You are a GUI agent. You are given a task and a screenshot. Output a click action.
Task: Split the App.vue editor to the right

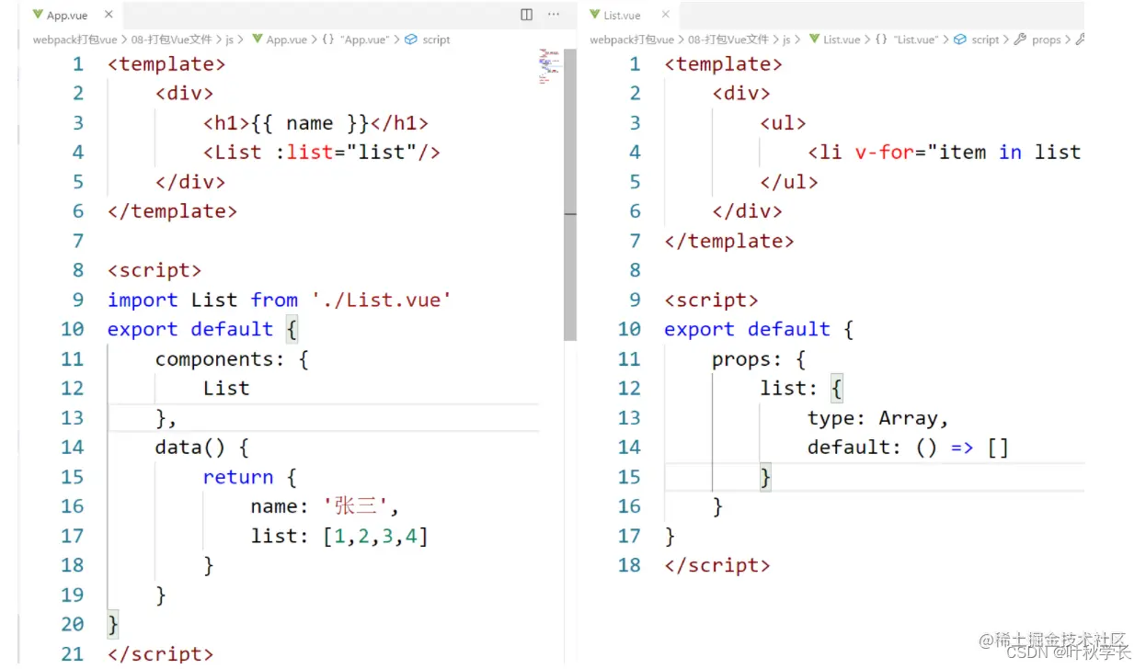point(526,15)
